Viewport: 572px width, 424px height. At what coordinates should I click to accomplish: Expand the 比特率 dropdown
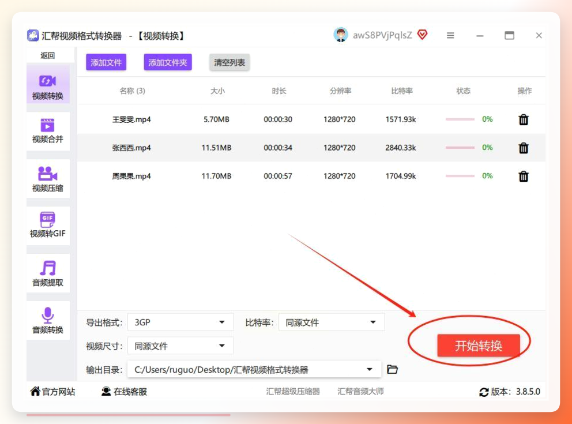331,322
